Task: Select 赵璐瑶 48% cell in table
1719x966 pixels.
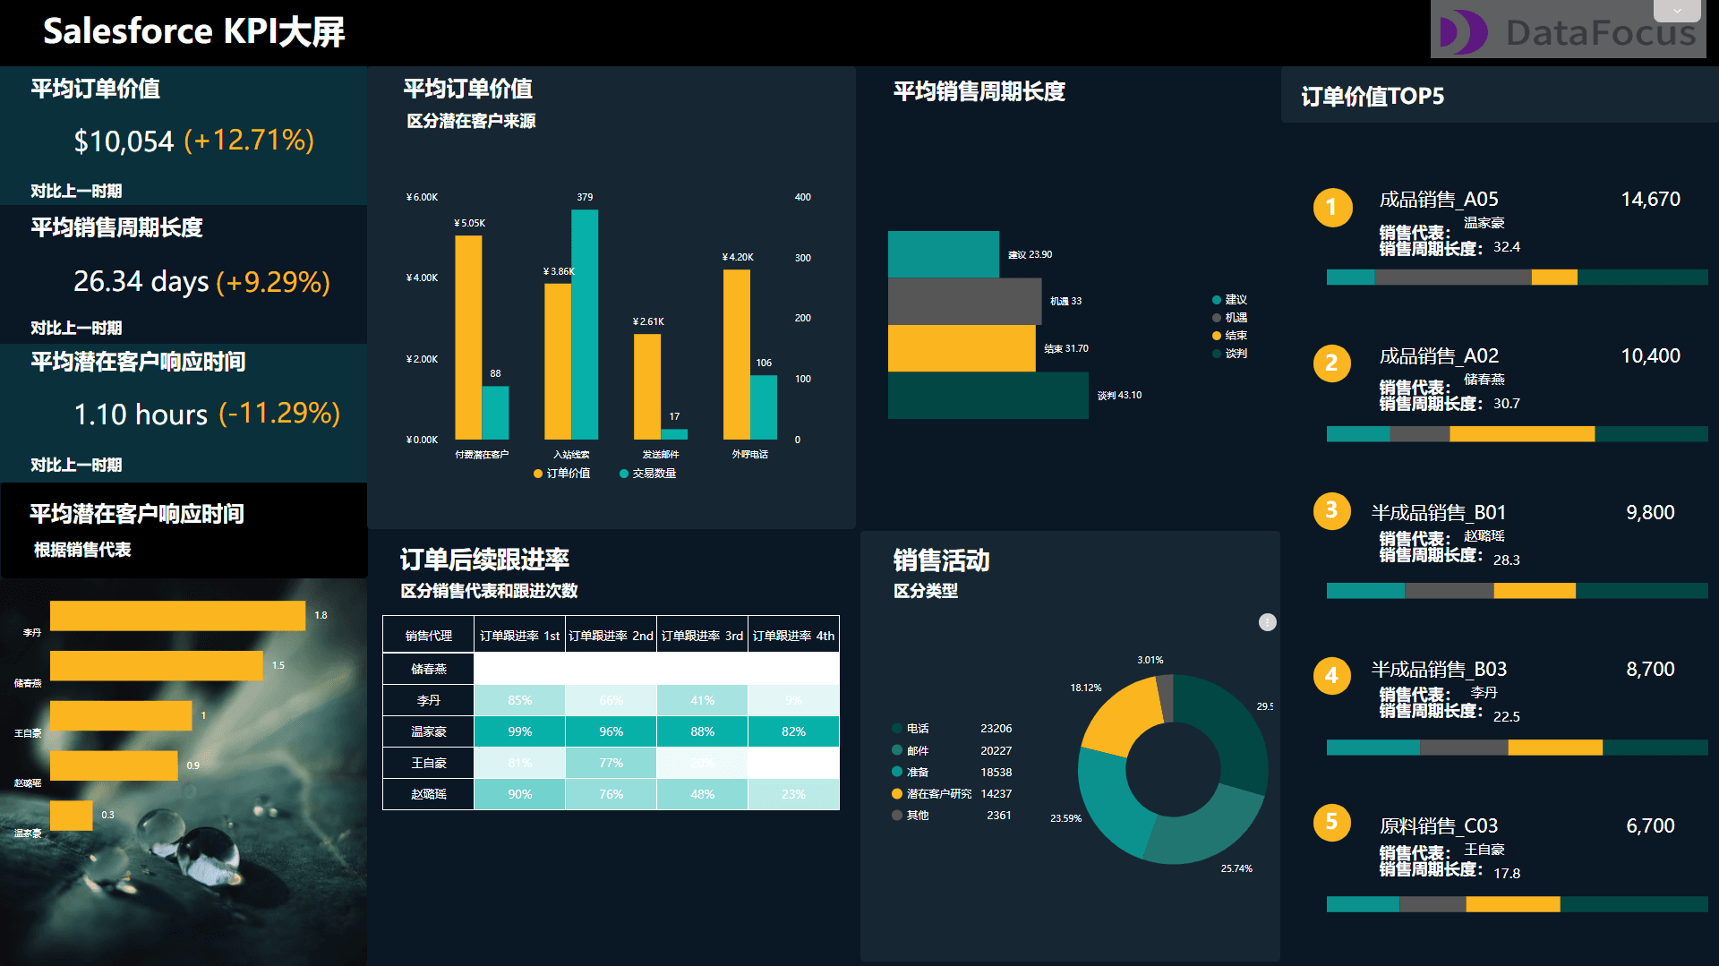Action: (x=702, y=794)
